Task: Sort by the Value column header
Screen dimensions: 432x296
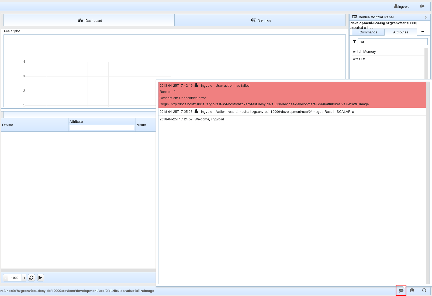Action: [x=146, y=125]
